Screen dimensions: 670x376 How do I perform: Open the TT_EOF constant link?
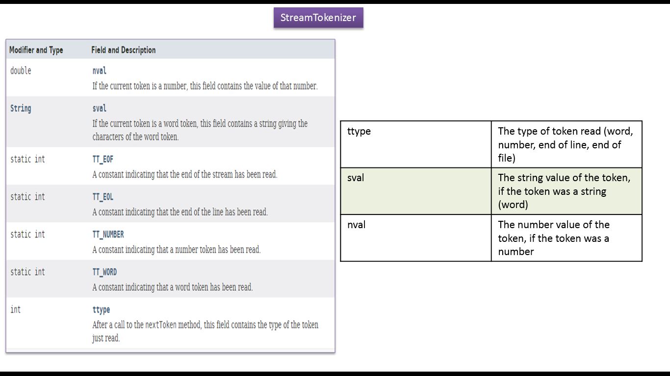point(103,160)
